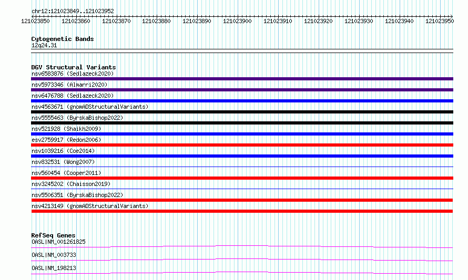Click ruler position 121023930
468x280 pixels.
click(x=359, y=21)
